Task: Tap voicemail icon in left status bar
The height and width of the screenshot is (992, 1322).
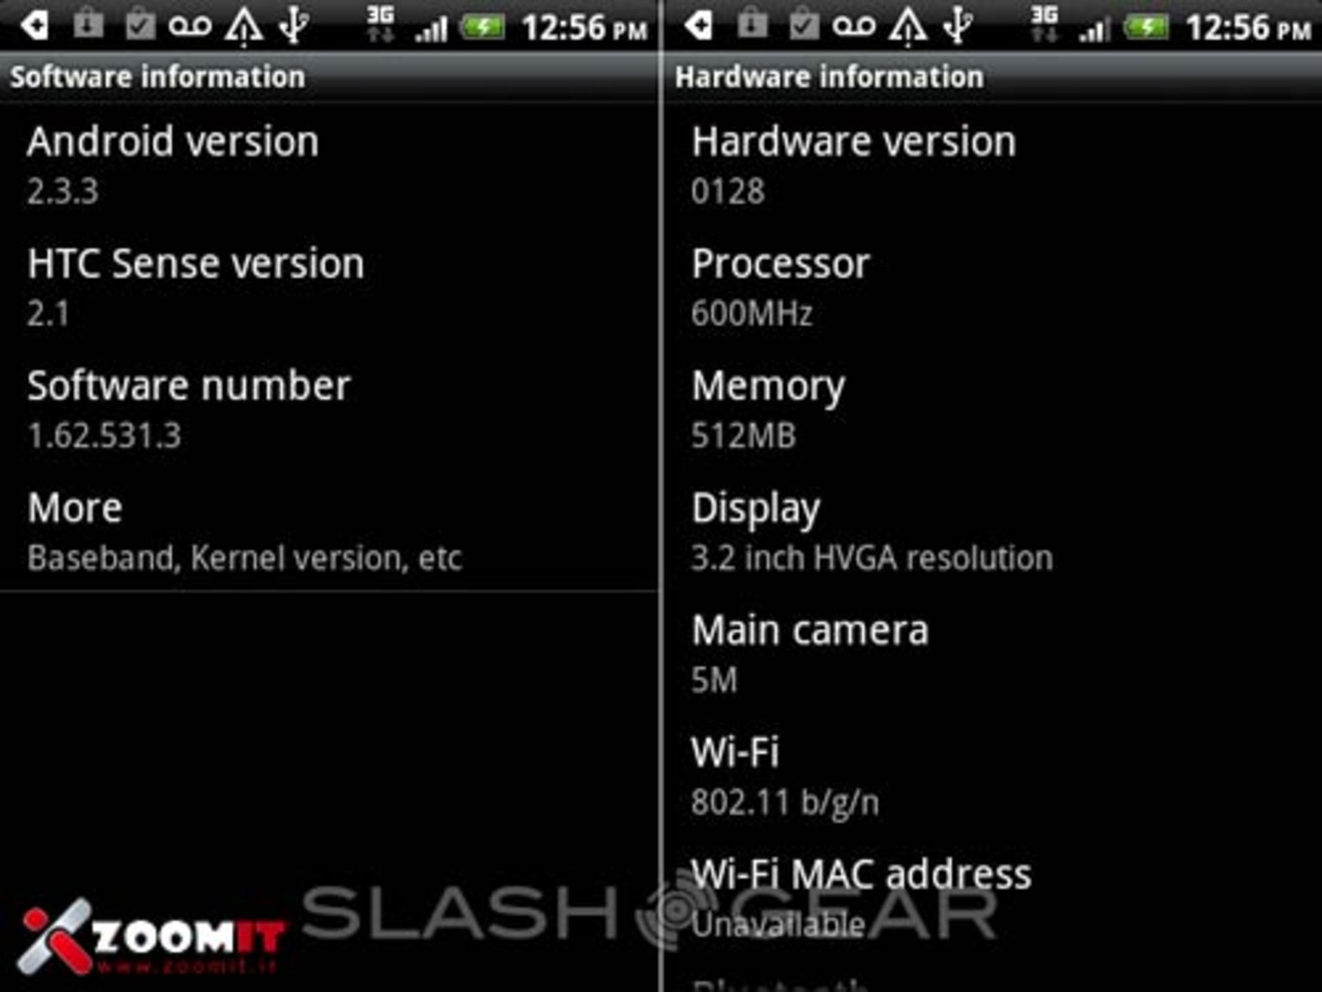Action: coord(189,26)
